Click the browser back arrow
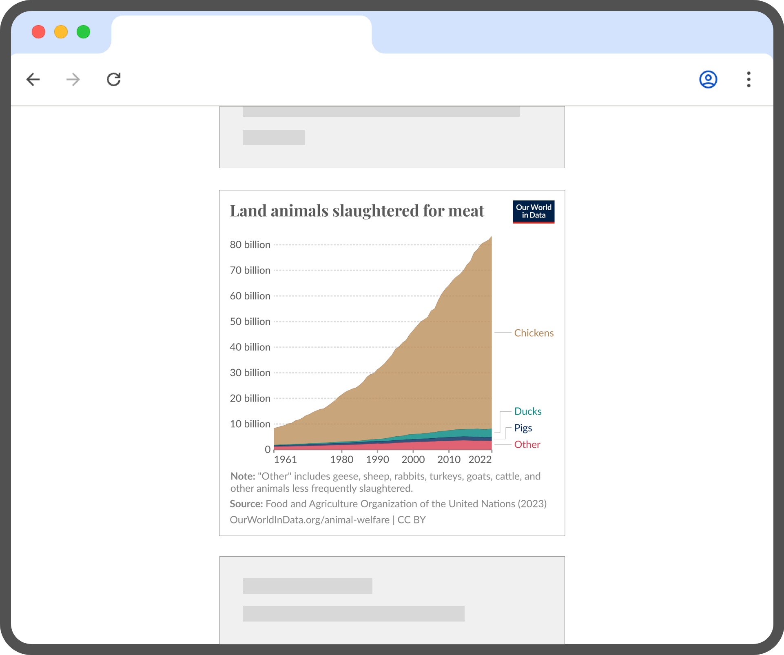This screenshot has height=655, width=784. pyautogui.click(x=33, y=79)
